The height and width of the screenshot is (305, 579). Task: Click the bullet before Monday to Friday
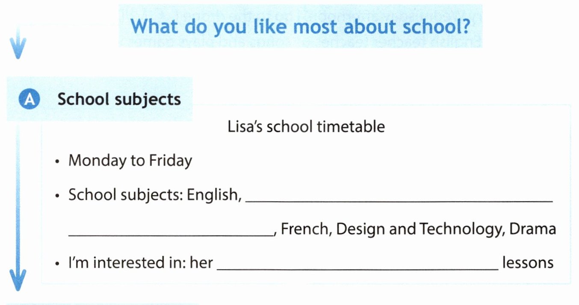click(57, 162)
